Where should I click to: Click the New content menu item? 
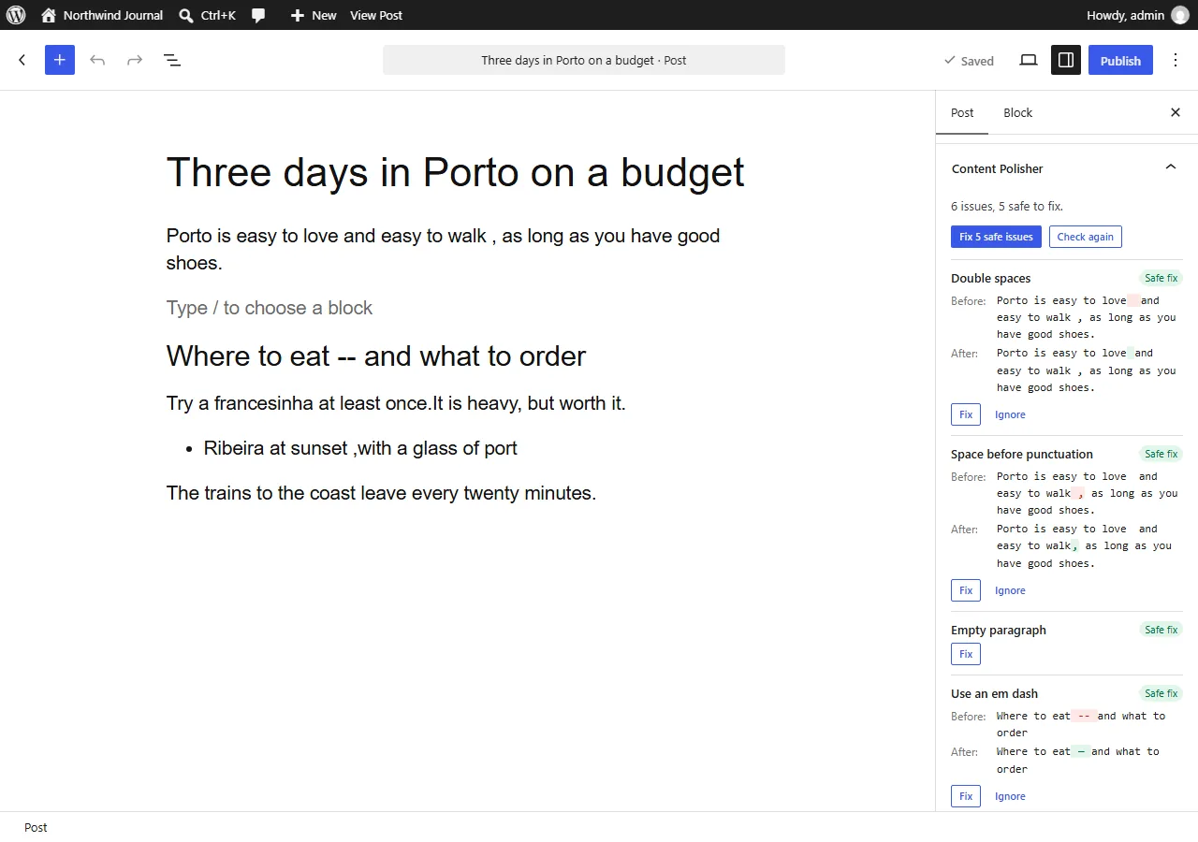[314, 15]
